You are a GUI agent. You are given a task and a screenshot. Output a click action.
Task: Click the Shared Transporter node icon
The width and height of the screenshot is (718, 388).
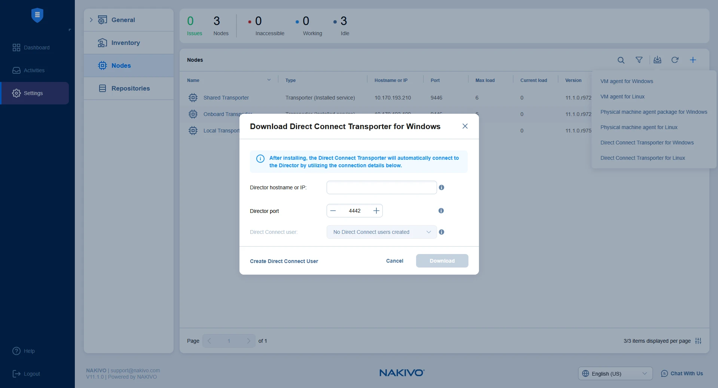193,98
